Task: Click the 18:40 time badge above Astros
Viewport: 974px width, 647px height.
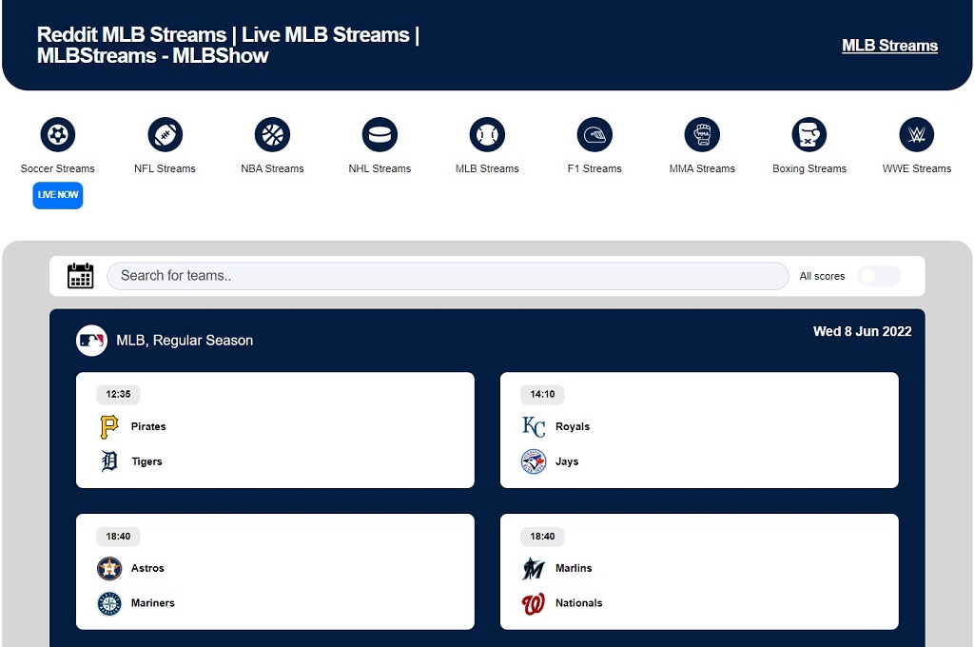Action: (118, 537)
